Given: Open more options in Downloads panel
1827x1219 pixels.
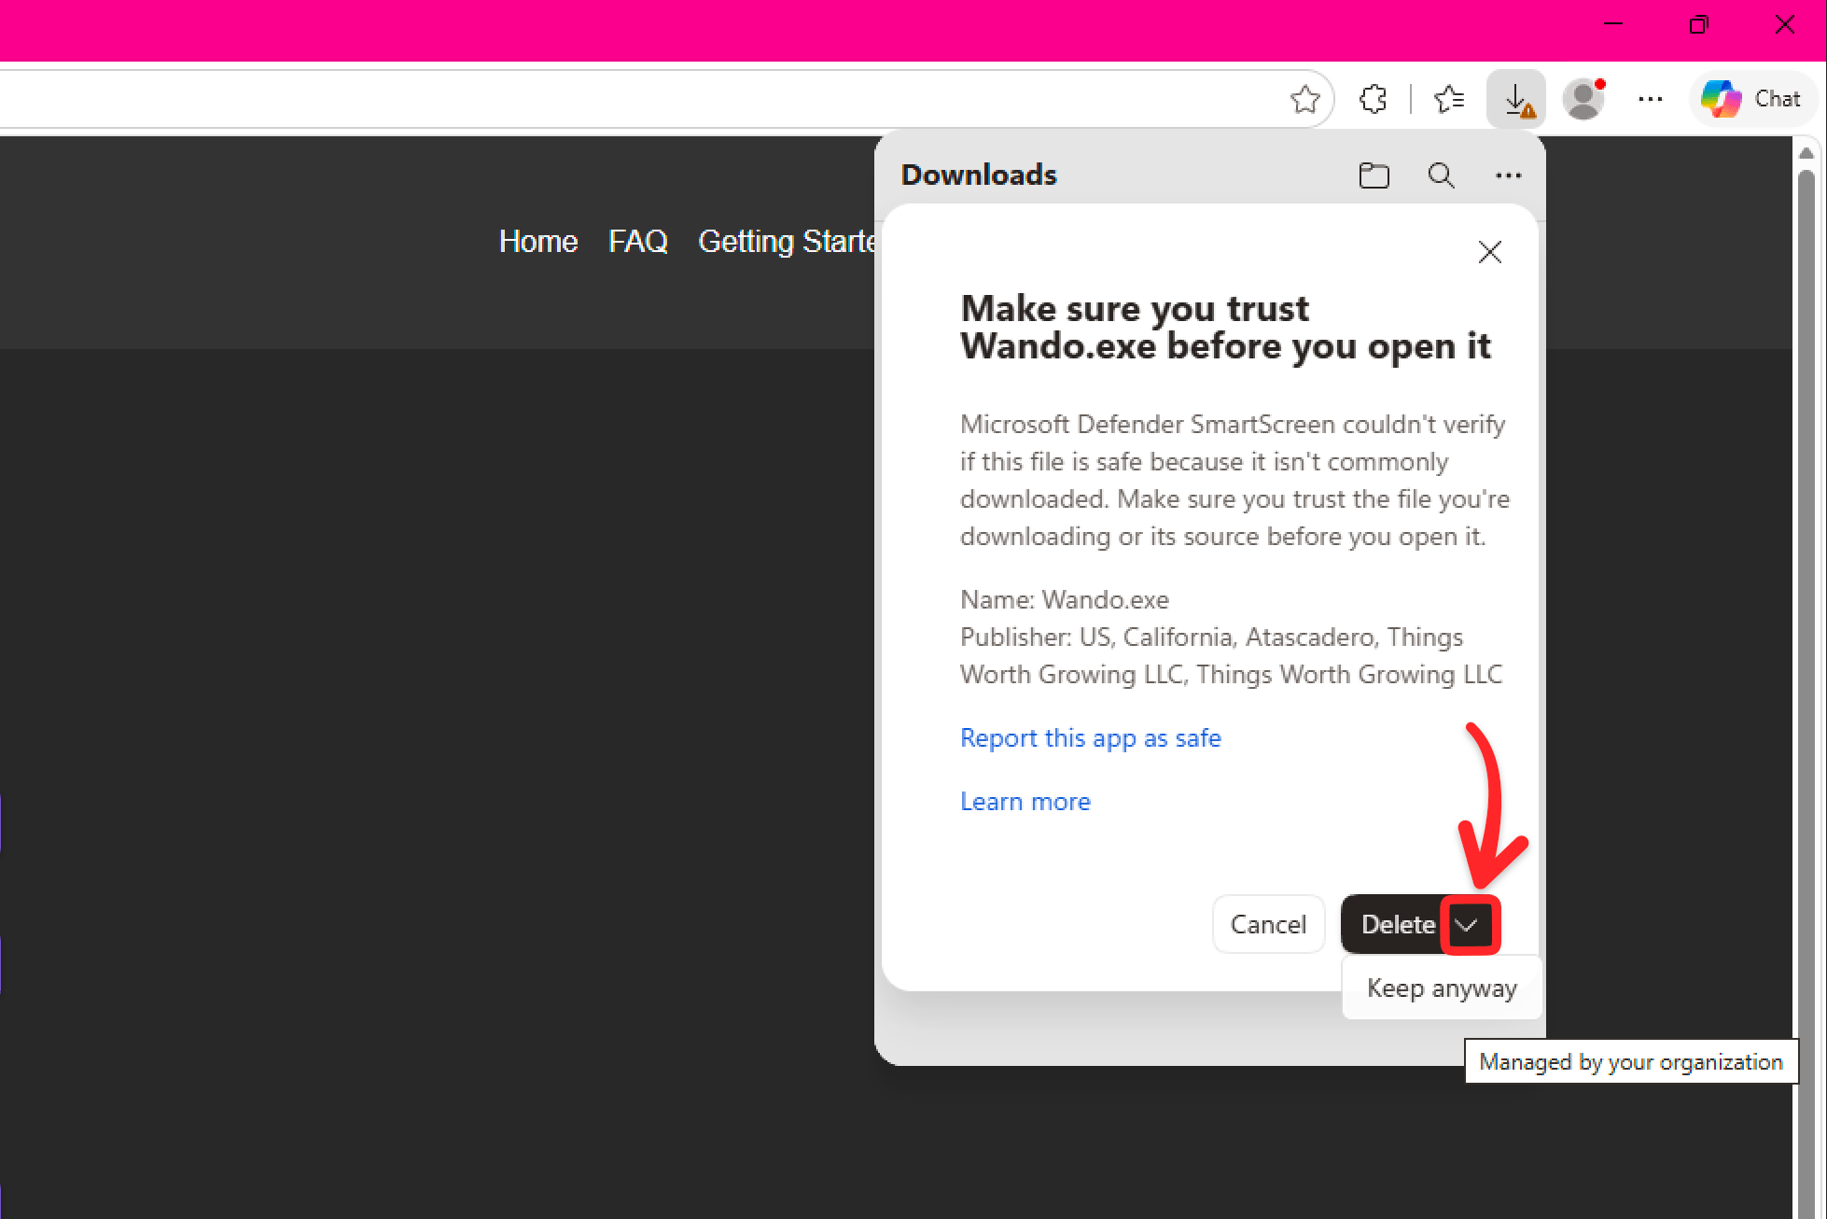Looking at the screenshot, I should 1508,175.
